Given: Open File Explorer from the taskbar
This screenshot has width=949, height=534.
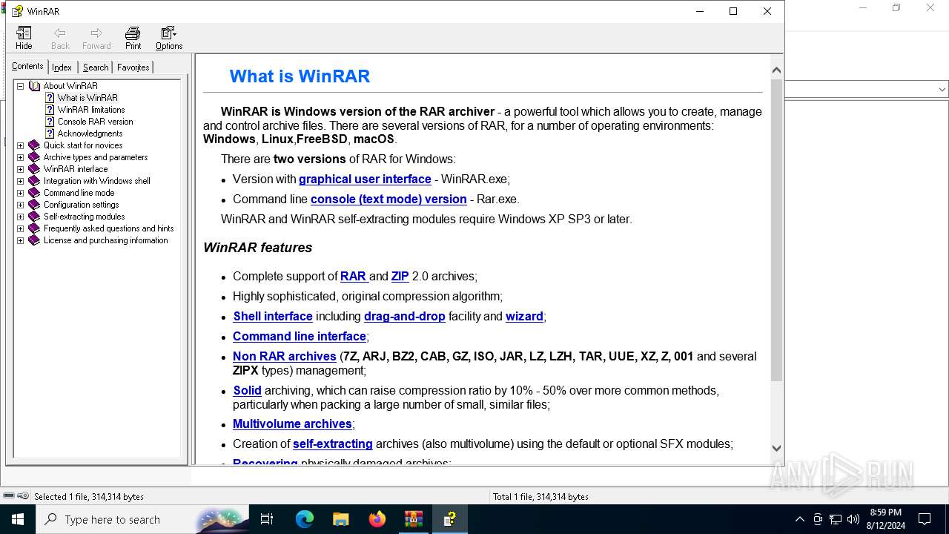Looking at the screenshot, I should (341, 519).
